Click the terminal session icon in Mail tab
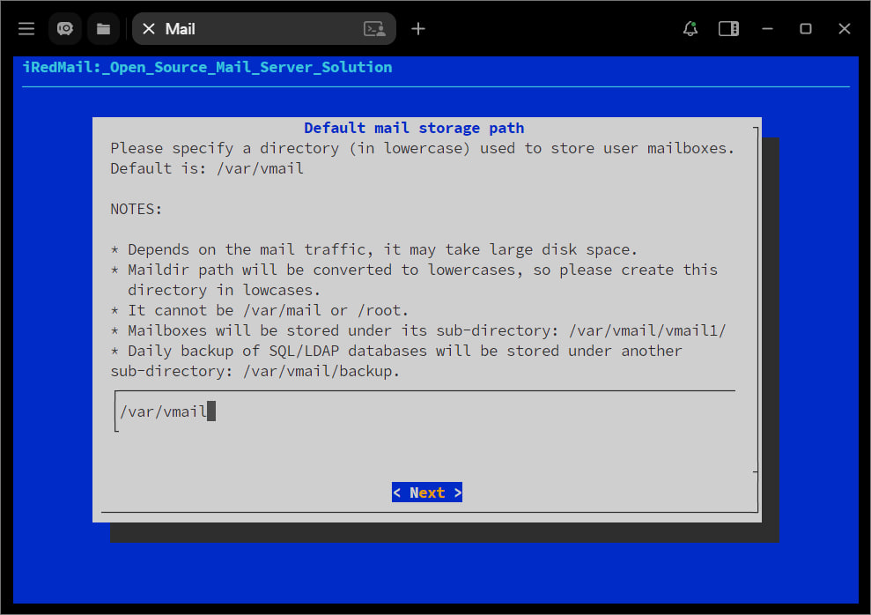The image size is (871, 615). point(375,29)
